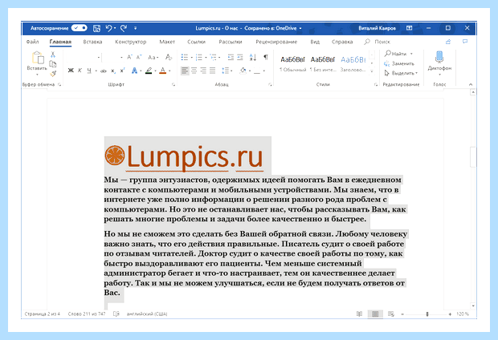Redo the last action
Screen dimensions: 498x340
click(124, 28)
